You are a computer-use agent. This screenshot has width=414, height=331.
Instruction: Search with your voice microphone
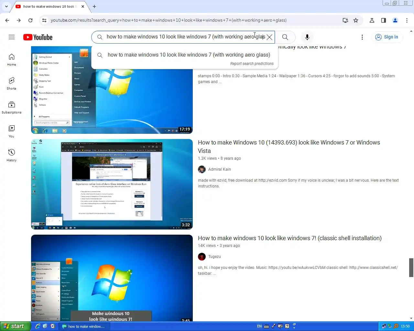coord(307,37)
